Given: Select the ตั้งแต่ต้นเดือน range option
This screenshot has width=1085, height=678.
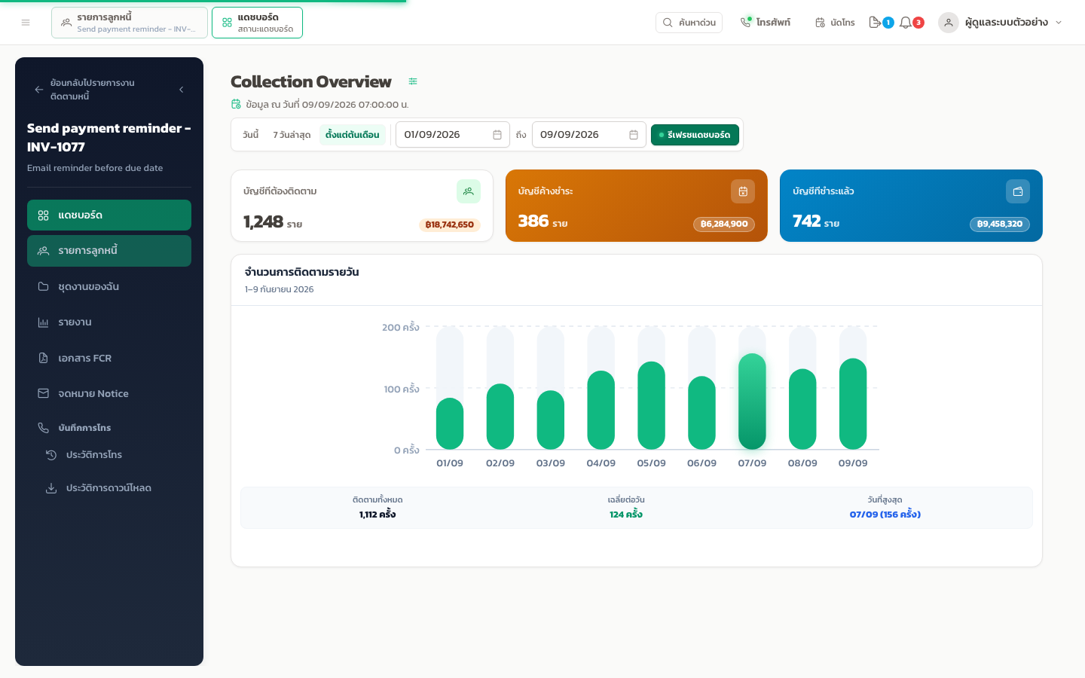Looking at the screenshot, I should click(353, 135).
